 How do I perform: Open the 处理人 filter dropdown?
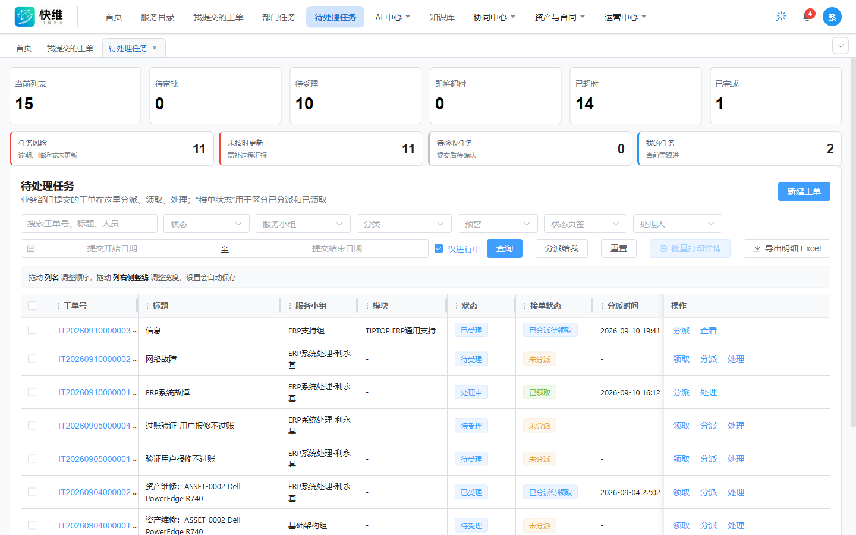pyautogui.click(x=678, y=224)
